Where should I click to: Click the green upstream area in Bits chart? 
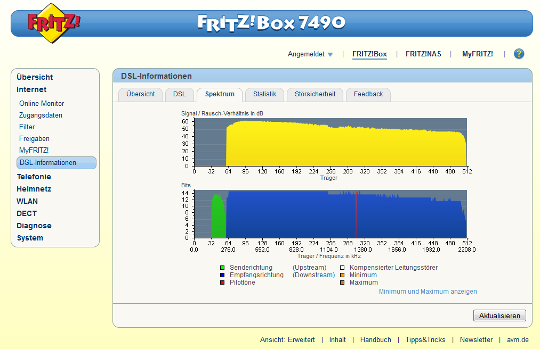(x=218, y=217)
